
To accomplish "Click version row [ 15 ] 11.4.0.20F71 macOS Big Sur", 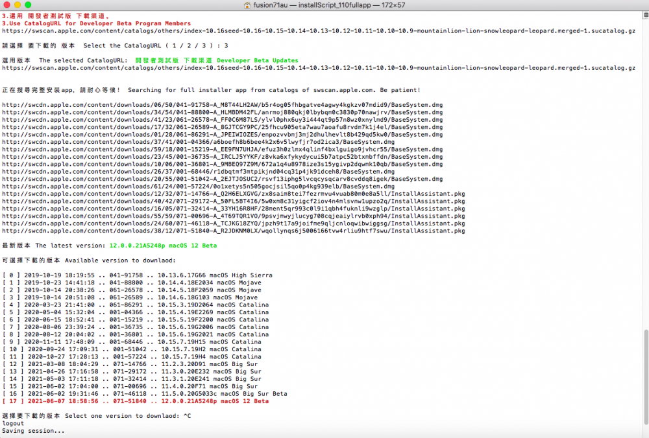I will click(x=130, y=387).
